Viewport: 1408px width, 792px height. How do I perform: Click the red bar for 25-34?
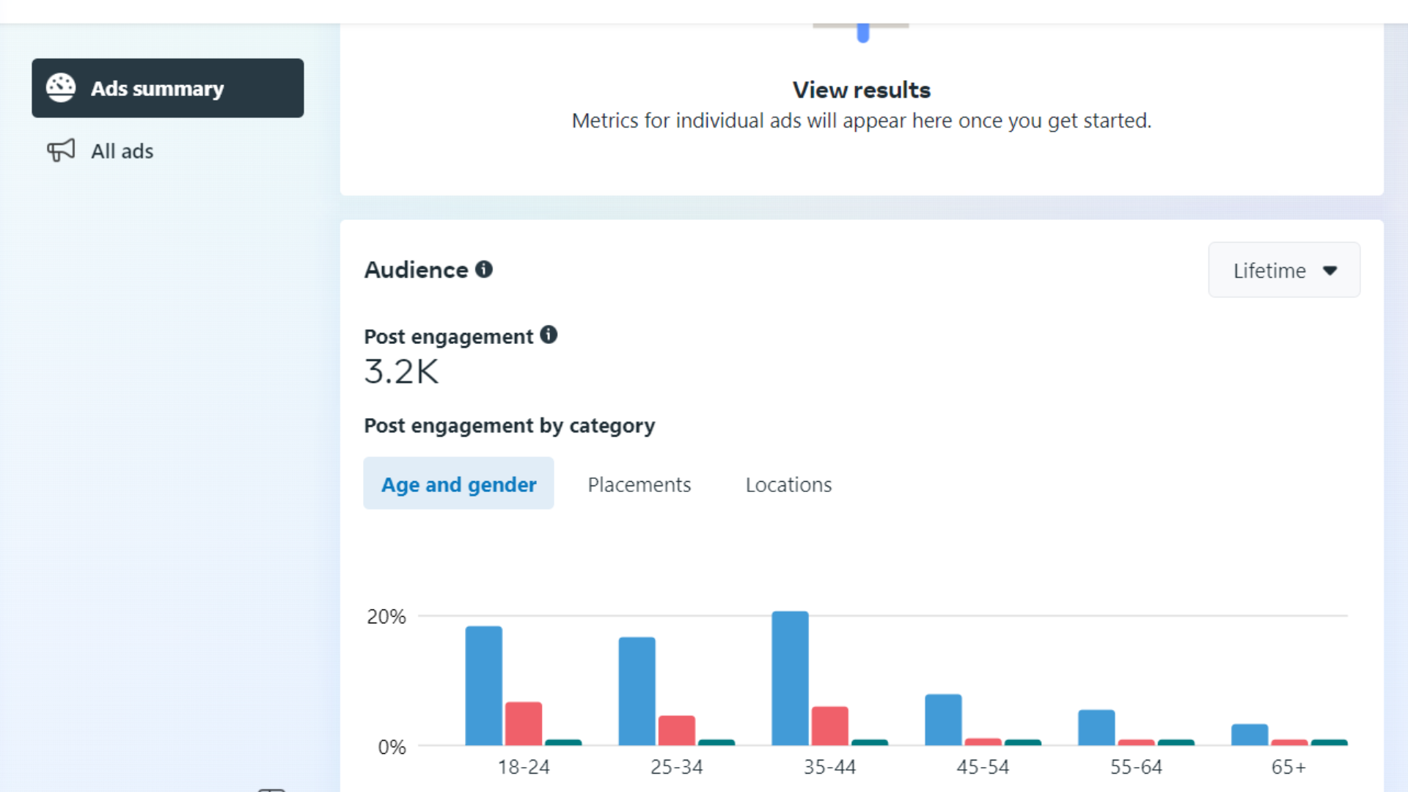point(676,730)
